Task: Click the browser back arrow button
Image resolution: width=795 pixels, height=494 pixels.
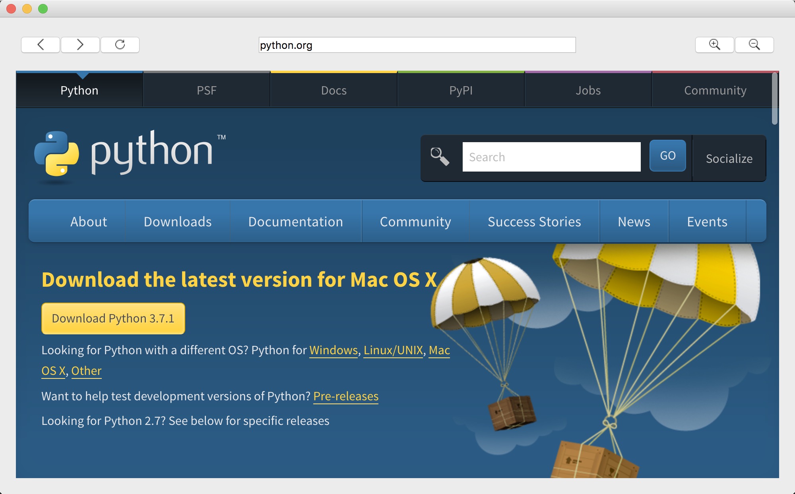Action: (41, 45)
